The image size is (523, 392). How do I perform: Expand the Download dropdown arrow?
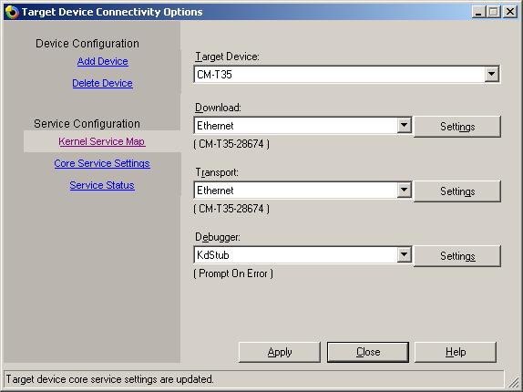coord(404,126)
